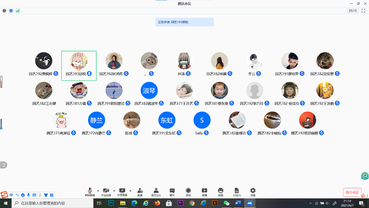Screen dimensions: 369x208
Task: Open audio options arrow beside microphone
Action: click(x=98, y=190)
